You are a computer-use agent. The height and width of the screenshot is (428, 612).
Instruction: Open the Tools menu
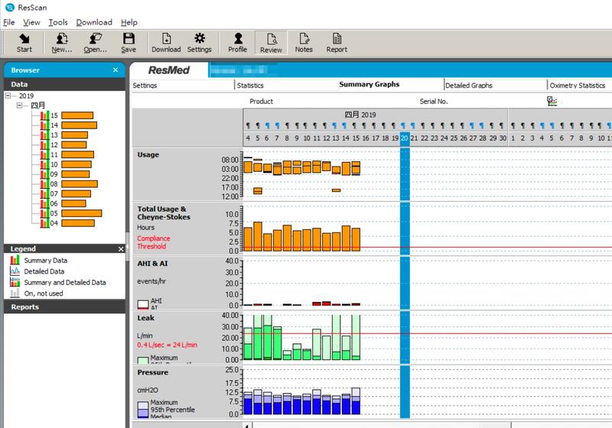point(58,22)
